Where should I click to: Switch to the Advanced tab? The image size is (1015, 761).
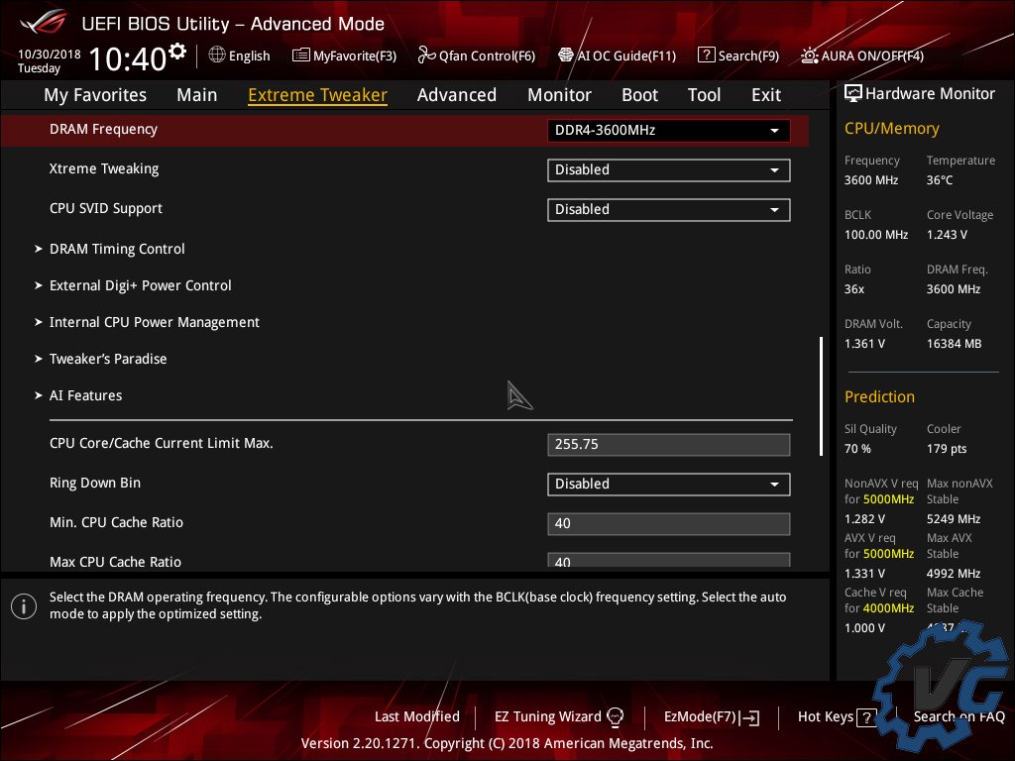pyautogui.click(x=456, y=95)
